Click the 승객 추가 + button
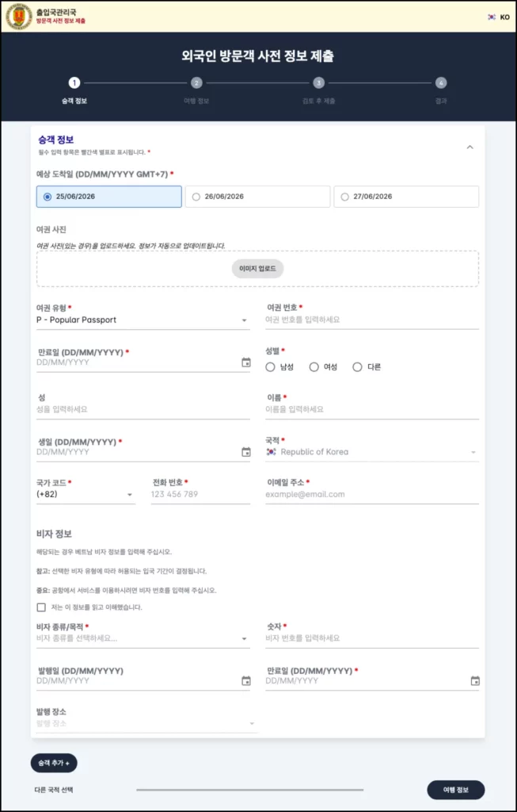517x812 pixels. [x=54, y=763]
